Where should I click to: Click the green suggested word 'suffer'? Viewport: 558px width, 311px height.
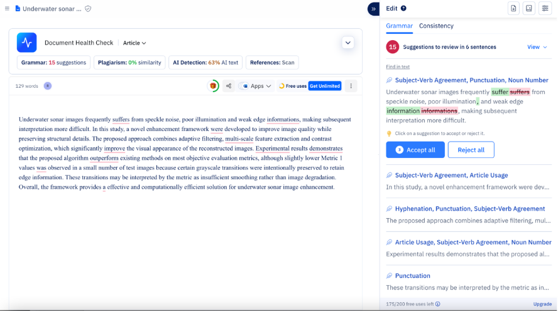[x=500, y=92]
